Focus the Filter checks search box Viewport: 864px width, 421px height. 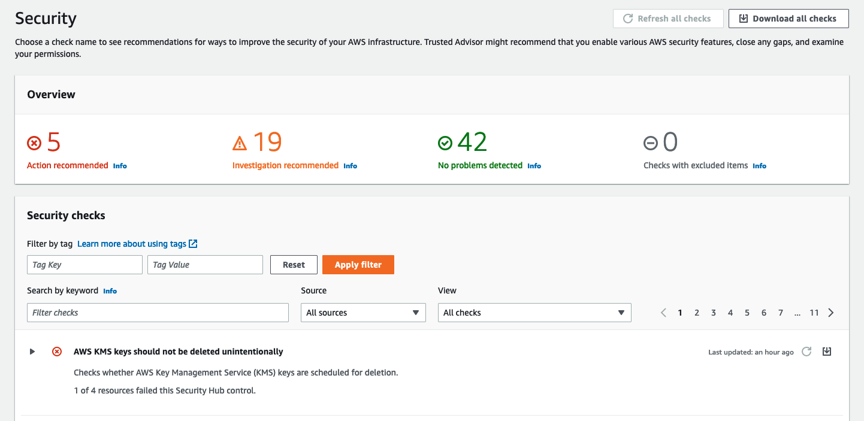(x=158, y=313)
